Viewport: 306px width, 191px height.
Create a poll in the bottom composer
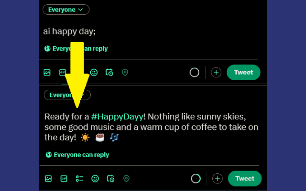tap(79, 179)
